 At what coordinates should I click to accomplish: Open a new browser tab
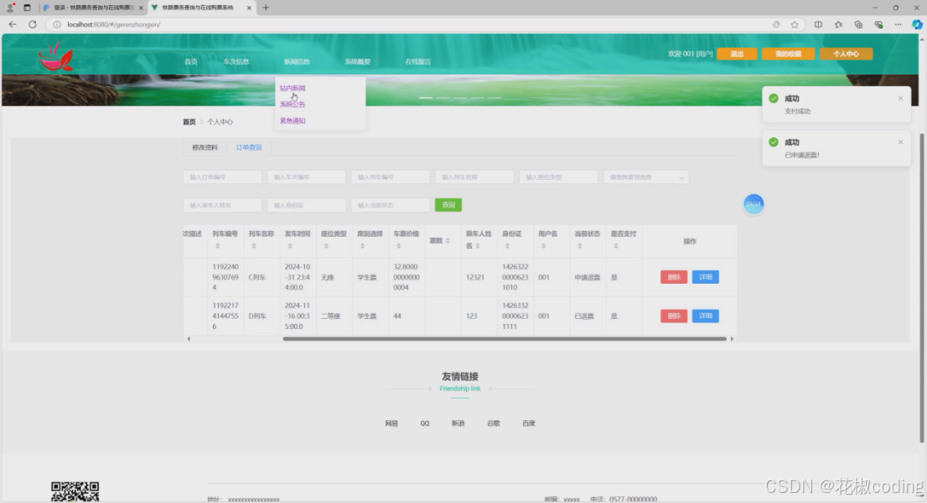pos(266,8)
